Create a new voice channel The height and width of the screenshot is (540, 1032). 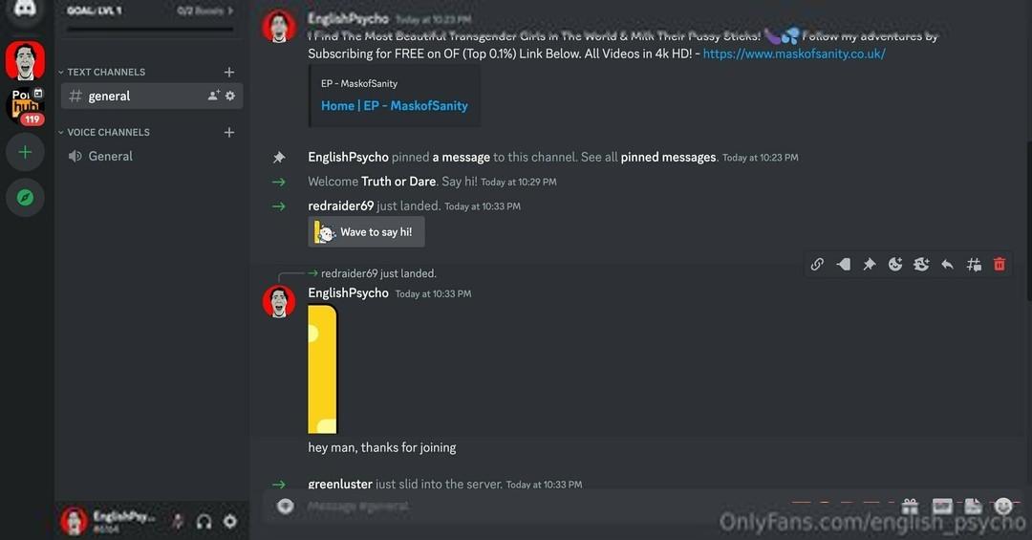pyautogui.click(x=229, y=132)
